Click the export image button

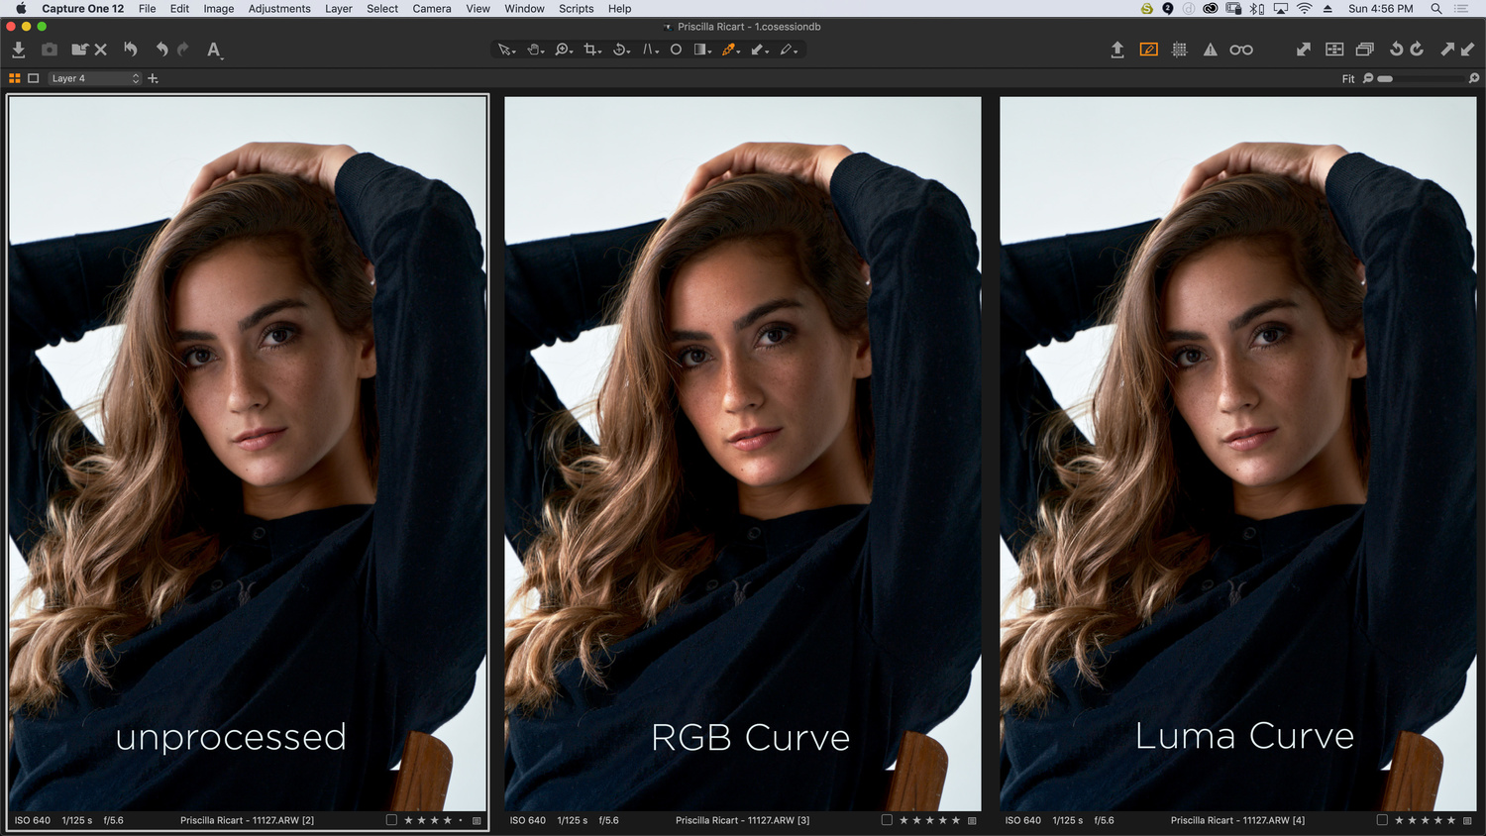1117,49
